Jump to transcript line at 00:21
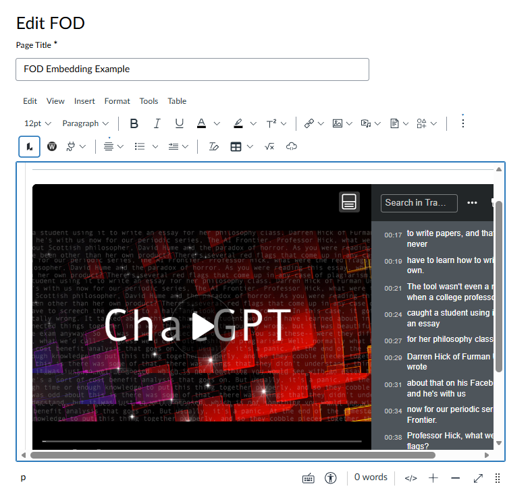 point(439,292)
